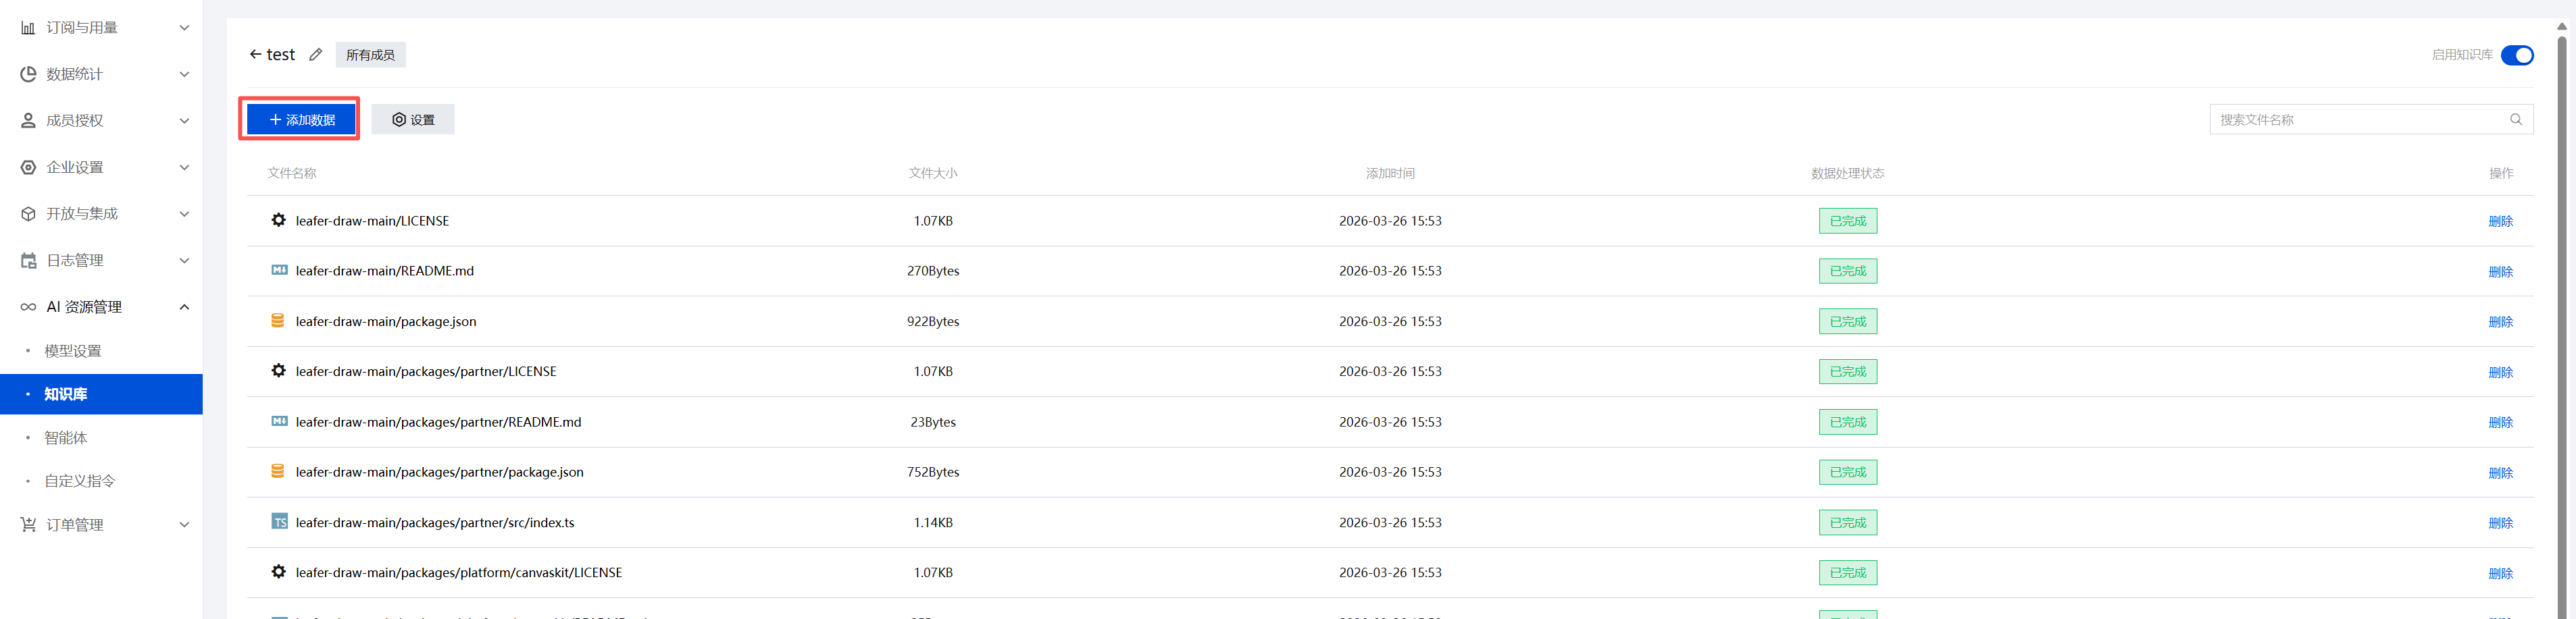Click the settings icon in the 设置 button

click(399, 119)
